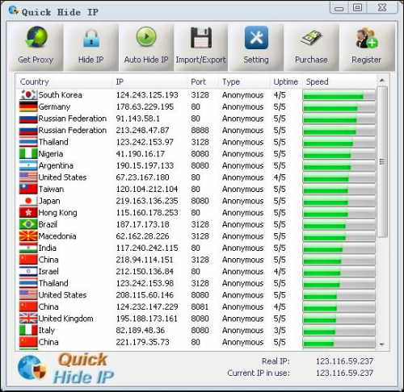
Task: Click the Get Proxy globe icon
Action: coord(36,37)
